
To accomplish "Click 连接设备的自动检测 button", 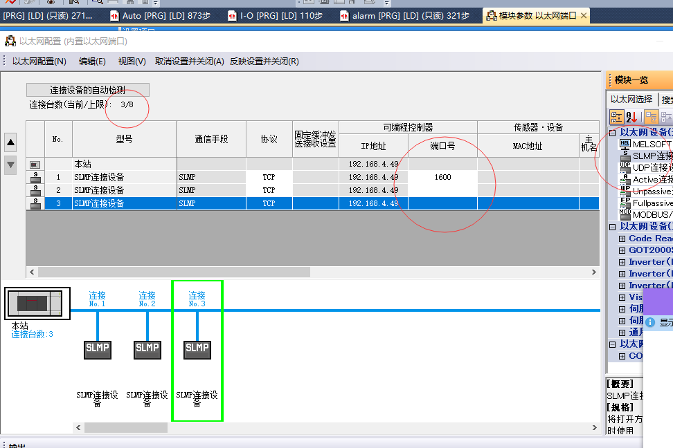I will coord(88,90).
